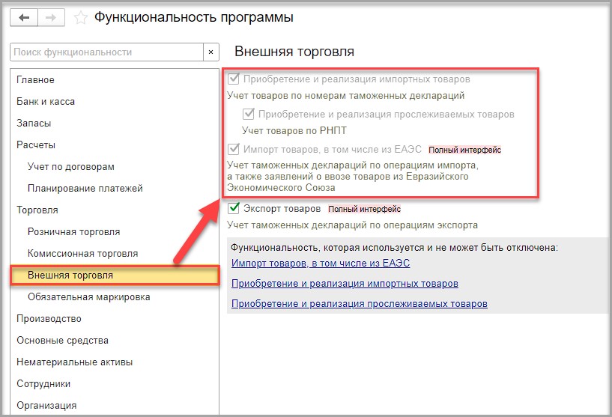Follow the Импорт товаров, в том числе из ЕАЭС link
This screenshot has width=612, height=417.
pos(321,264)
